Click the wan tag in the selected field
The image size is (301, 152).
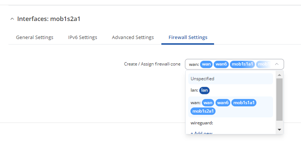click(207, 64)
